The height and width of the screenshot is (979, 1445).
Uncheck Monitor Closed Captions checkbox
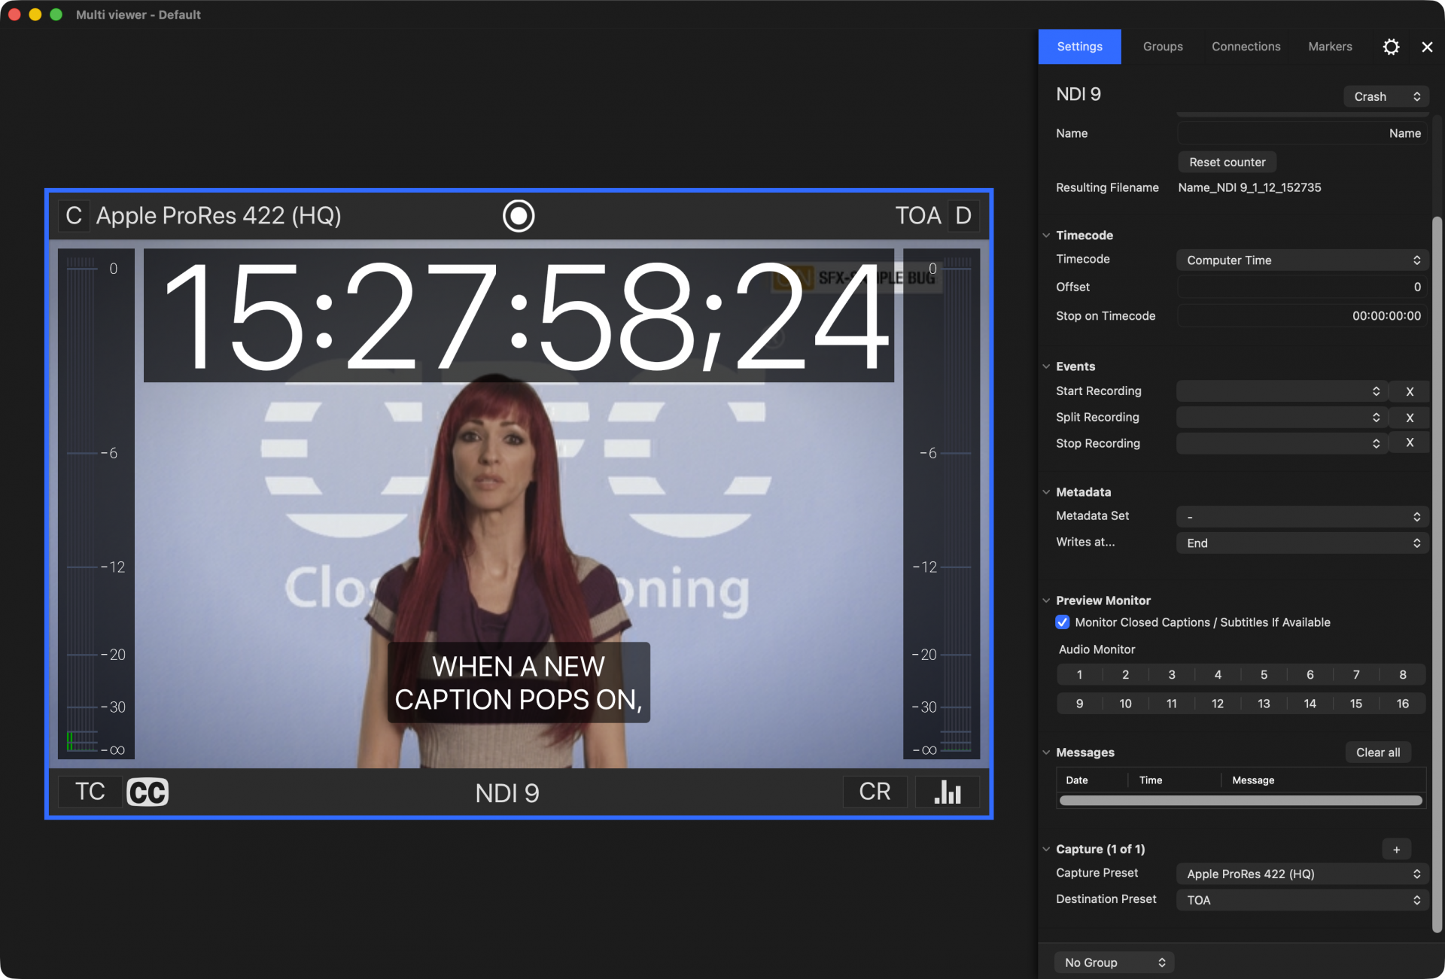click(x=1063, y=622)
